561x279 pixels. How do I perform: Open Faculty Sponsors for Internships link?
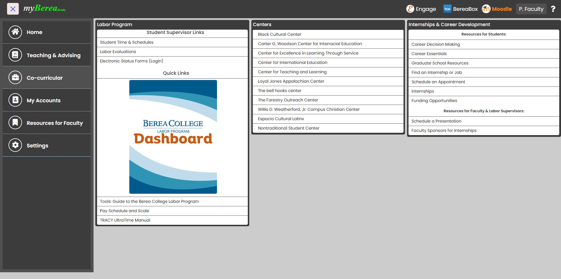[x=444, y=130]
